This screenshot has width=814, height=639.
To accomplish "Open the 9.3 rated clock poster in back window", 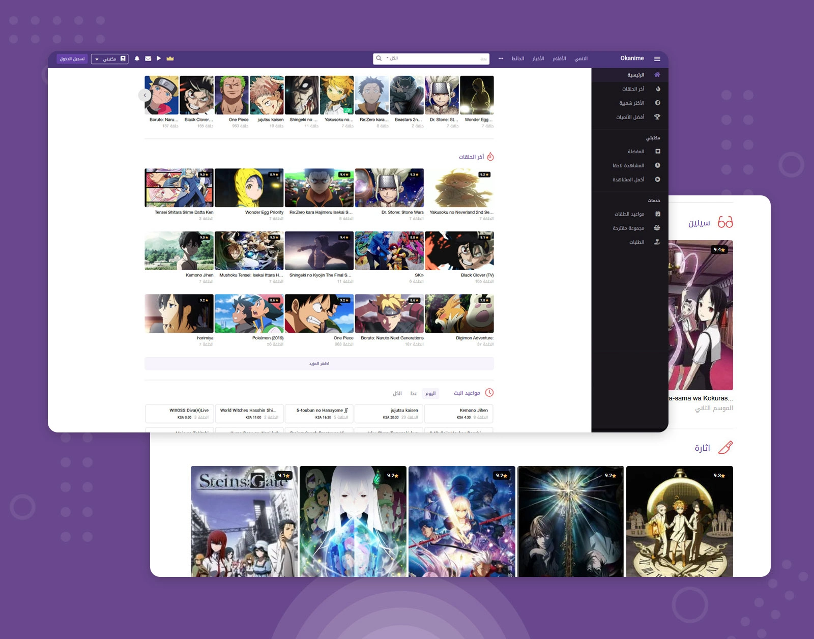I will pyautogui.click(x=680, y=521).
